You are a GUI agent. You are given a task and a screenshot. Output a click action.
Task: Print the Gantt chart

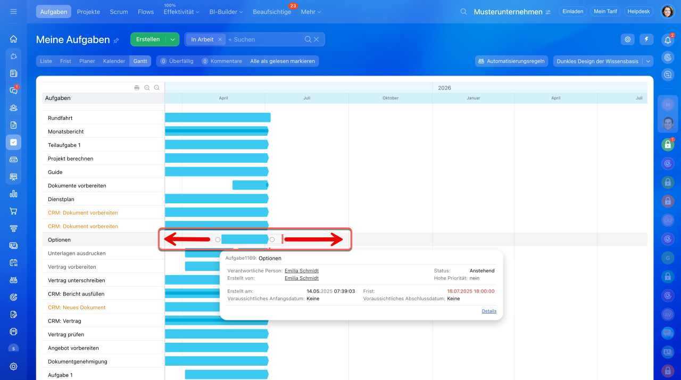tap(137, 87)
